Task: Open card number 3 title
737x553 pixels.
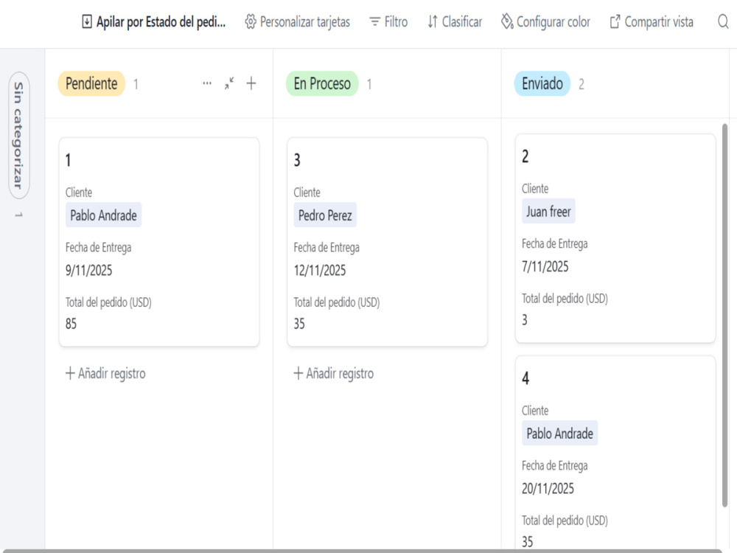Action: (297, 160)
